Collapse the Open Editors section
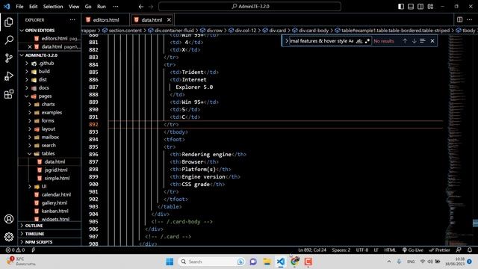478x269 pixels. pos(50,31)
